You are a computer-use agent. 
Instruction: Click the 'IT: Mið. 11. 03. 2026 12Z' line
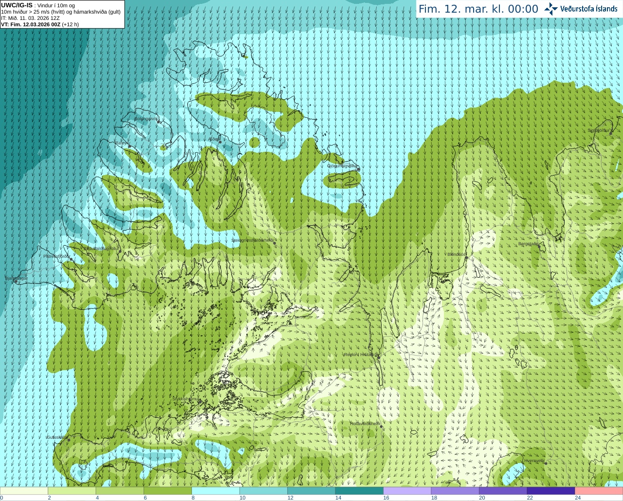(x=30, y=18)
